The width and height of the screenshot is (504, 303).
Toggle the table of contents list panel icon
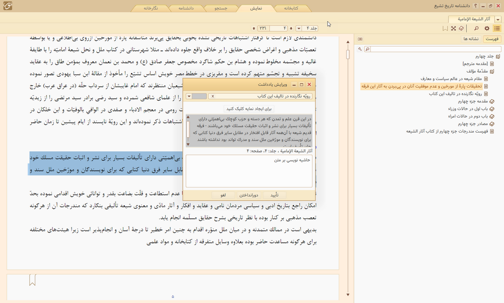(497, 29)
